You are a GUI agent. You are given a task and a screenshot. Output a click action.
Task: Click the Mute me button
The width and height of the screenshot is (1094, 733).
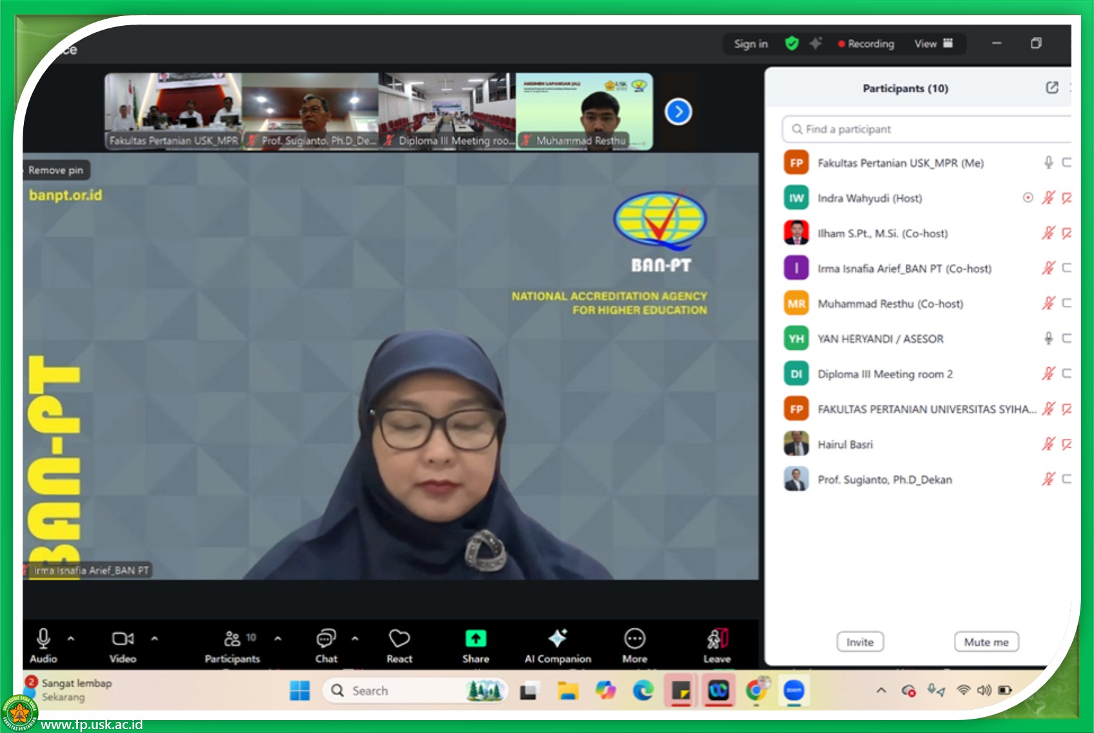986,642
